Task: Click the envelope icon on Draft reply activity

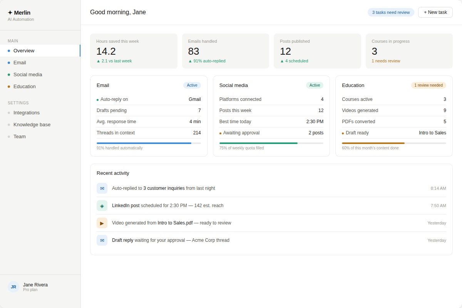Action: pos(102,240)
